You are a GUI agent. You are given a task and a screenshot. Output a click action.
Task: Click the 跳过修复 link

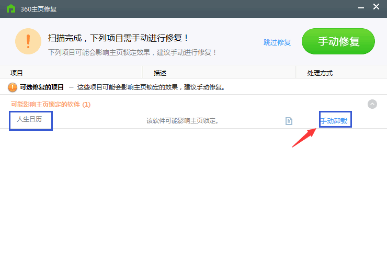277,42
